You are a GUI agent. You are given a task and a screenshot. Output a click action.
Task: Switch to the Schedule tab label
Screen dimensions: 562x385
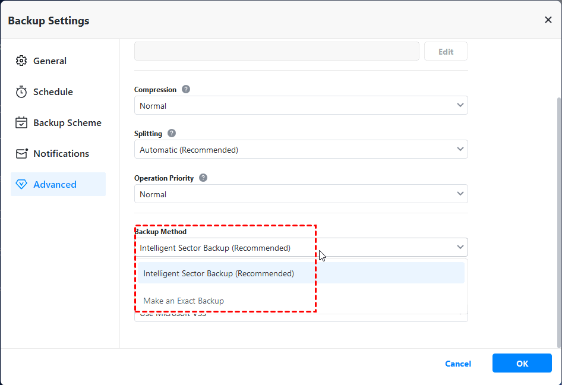[53, 92]
